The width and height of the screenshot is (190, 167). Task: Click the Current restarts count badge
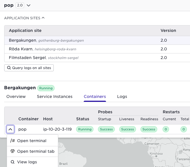pos(166,129)
